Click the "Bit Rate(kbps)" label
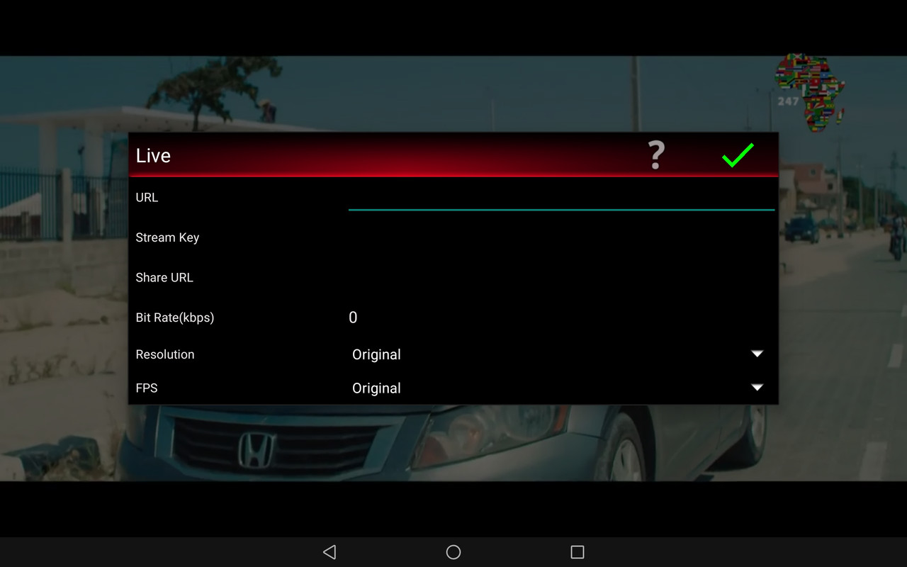The image size is (907, 567). 175,318
